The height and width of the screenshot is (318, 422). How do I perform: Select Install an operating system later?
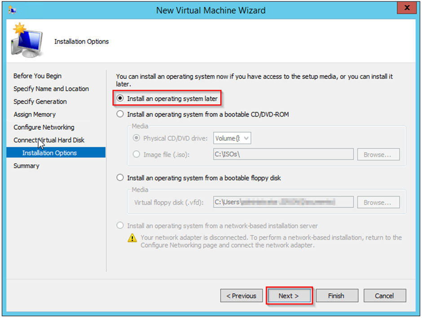pos(120,98)
